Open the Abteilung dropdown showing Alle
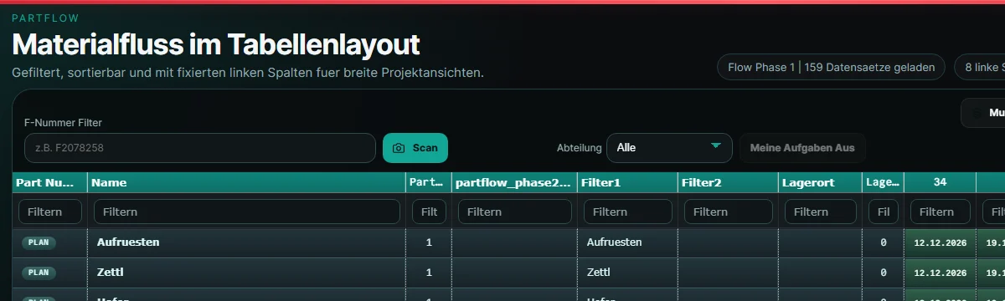Viewport: 1005px width, 301px height. (669, 148)
